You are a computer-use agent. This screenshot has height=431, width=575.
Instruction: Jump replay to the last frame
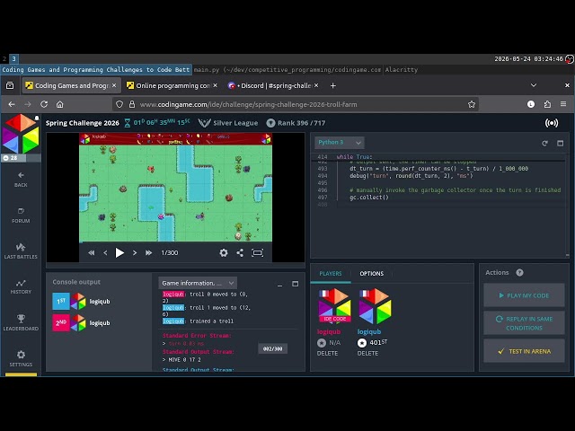tap(148, 252)
